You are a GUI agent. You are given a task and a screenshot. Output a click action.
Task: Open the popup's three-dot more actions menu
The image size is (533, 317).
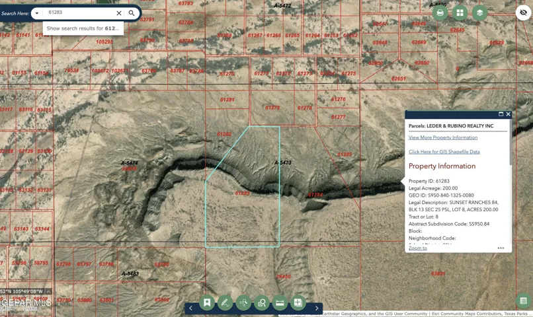(x=501, y=248)
